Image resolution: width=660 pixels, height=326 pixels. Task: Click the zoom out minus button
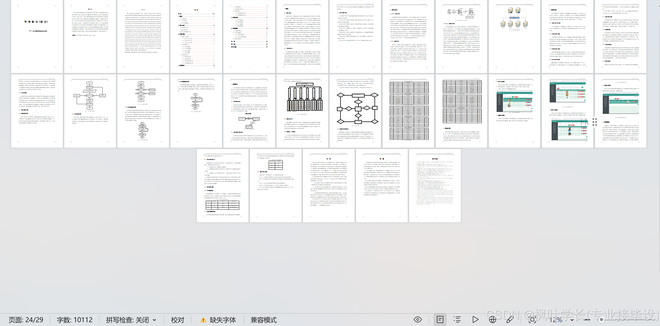tap(587, 320)
